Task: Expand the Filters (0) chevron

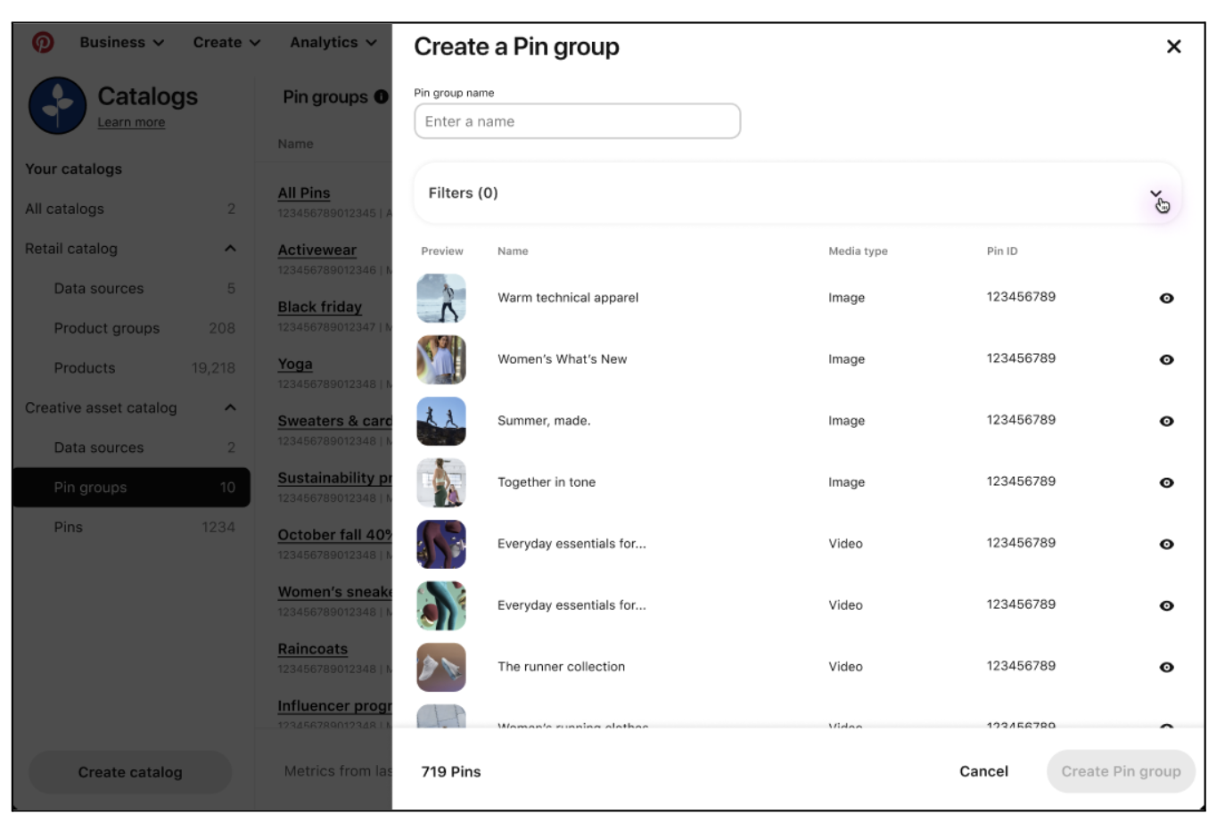Action: (x=1155, y=193)
